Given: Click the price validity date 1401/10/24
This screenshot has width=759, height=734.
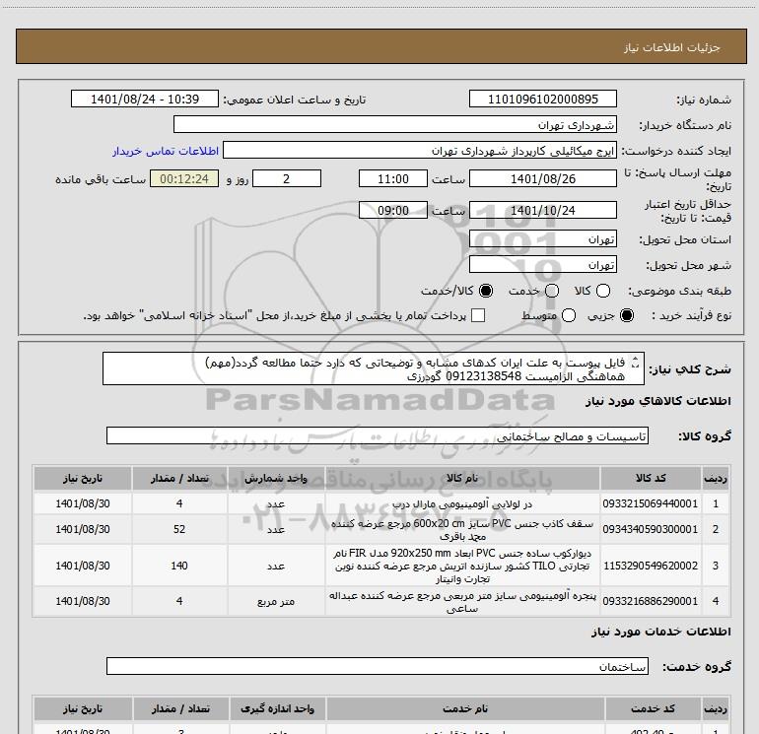Looking at the screenshot, I should 542,210.
